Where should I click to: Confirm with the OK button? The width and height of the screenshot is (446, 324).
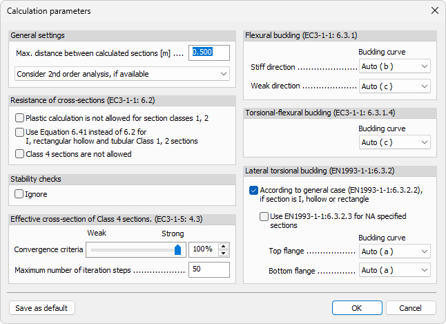[357, 308]
